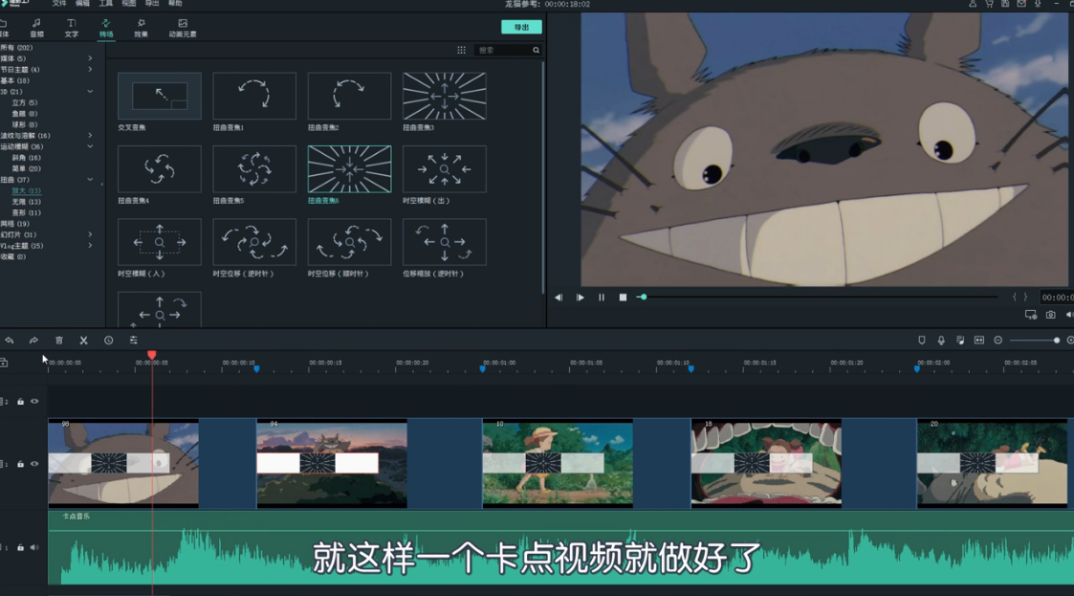Viewport: 1074px width, 596px height.
Task: Open the 编辑 menu
Action: pyautogui.click(x=82, y=4)
